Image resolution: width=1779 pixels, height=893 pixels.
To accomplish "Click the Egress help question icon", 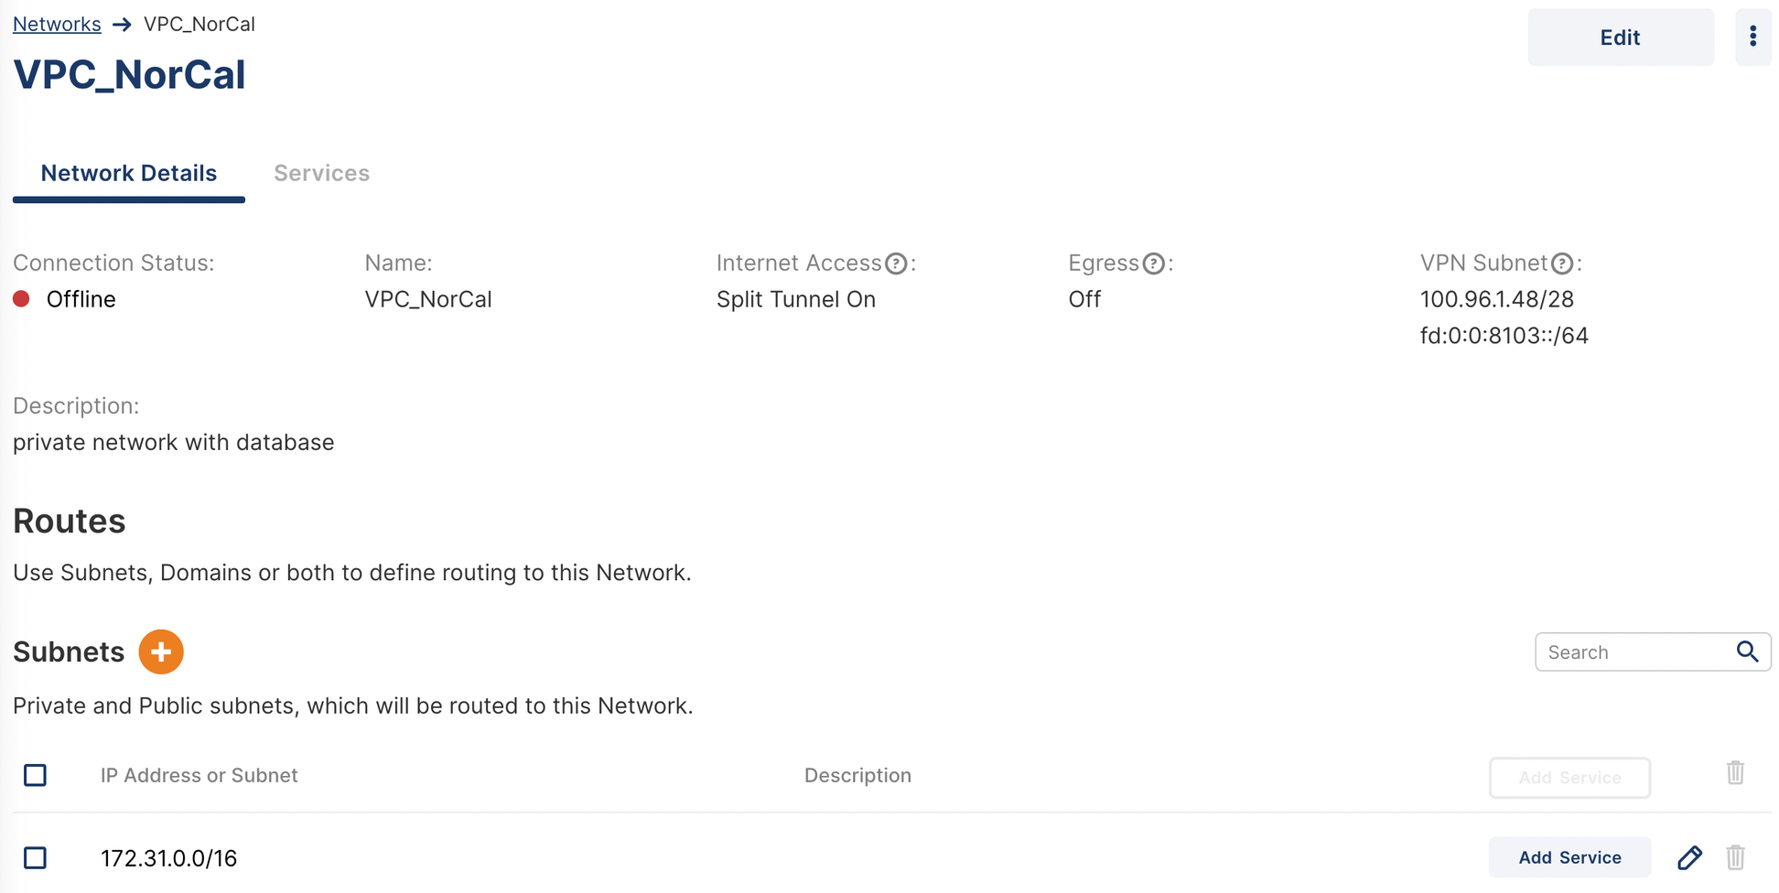I will point(1154,264).
